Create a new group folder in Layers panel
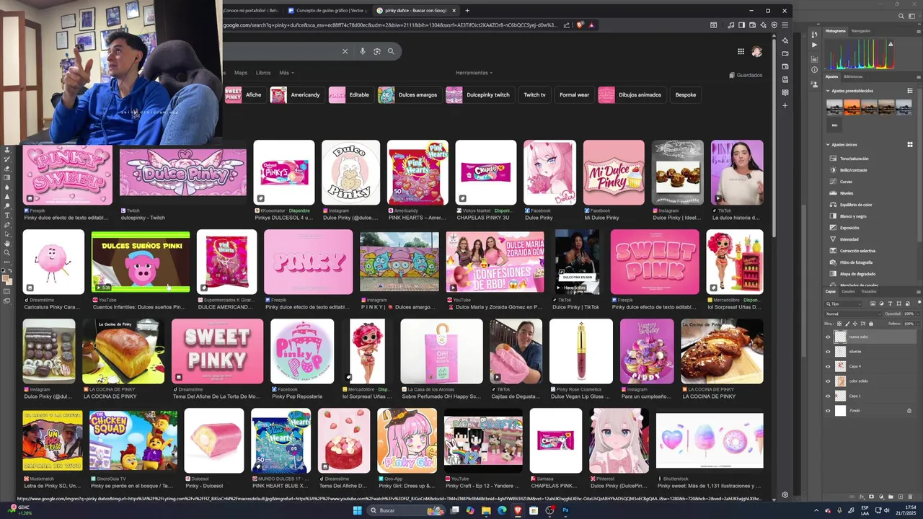This screenshot has height=519, width=923. (x=891, y=497)
